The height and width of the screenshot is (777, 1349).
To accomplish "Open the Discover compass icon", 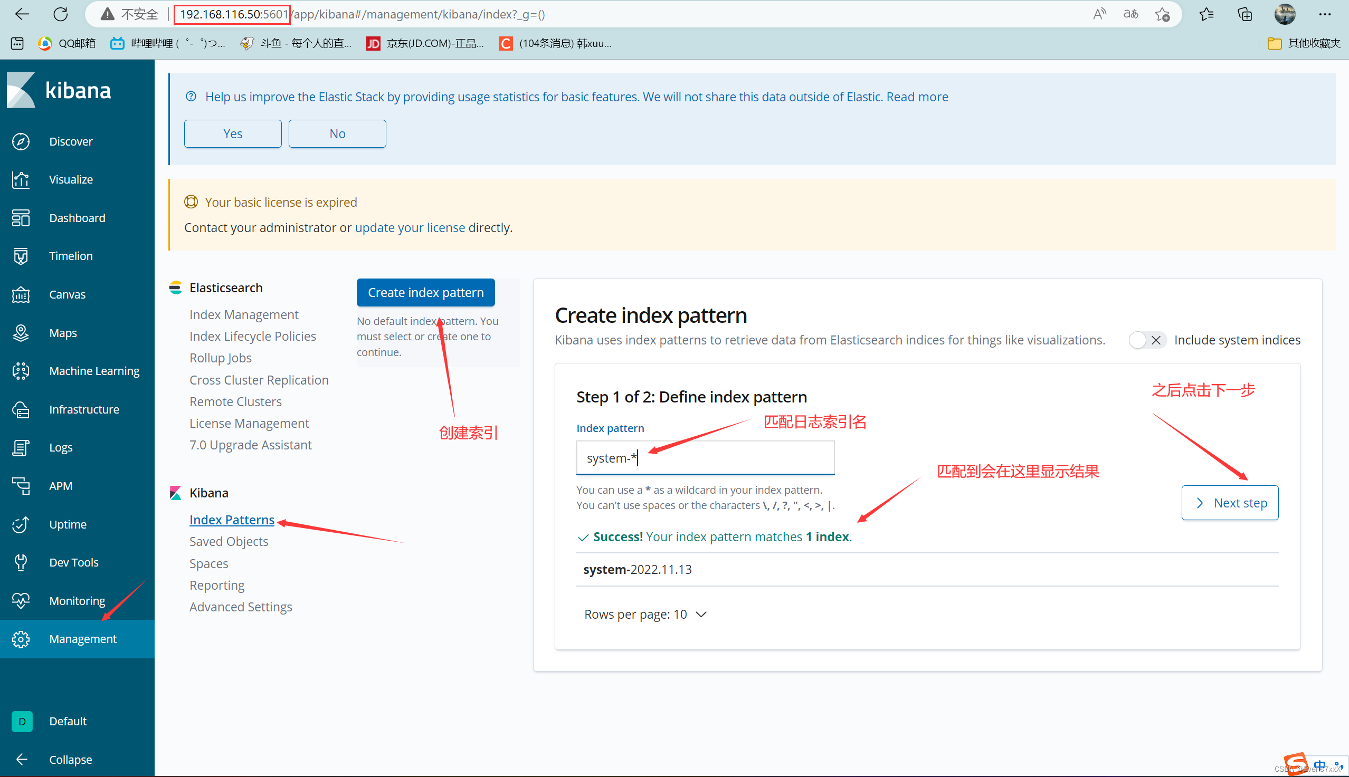I will (x=21, y=141).
